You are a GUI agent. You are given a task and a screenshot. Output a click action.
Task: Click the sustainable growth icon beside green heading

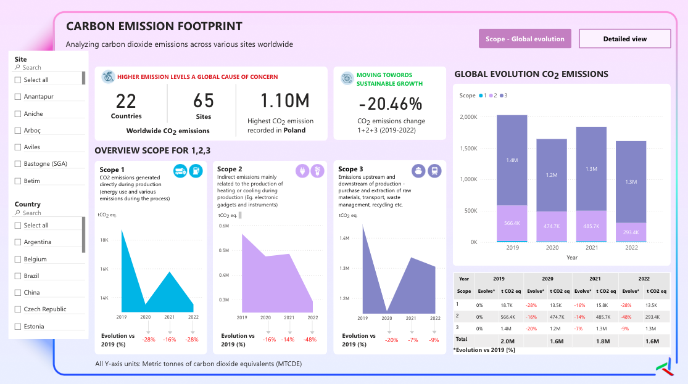click(x=347, y=78)
